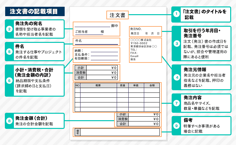Click the 納期 delivery date line
Screen dimensions: 236x145
(x=96, y=51)
